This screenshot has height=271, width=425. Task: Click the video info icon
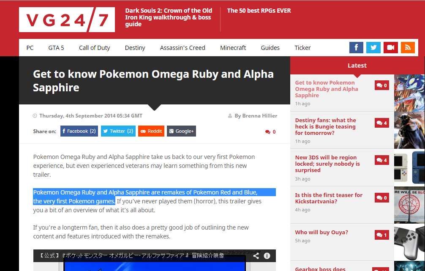[x=267, y=256]
